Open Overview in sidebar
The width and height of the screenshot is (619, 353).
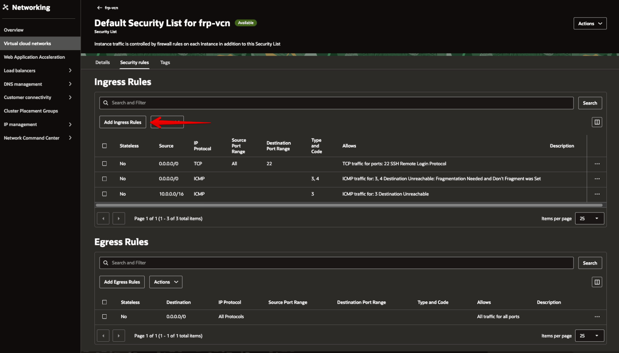click(x=14, y=30)
